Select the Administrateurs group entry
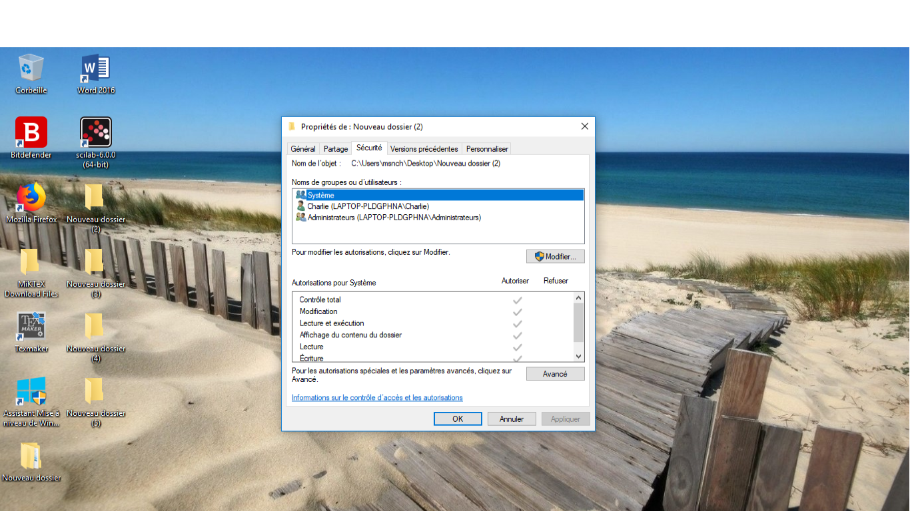The height and width of the screenshot is (511, 910). click(438, 218)
